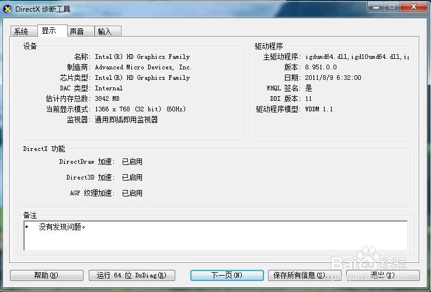Select monitor value '通用即插即用监视器'

[127, 119]
